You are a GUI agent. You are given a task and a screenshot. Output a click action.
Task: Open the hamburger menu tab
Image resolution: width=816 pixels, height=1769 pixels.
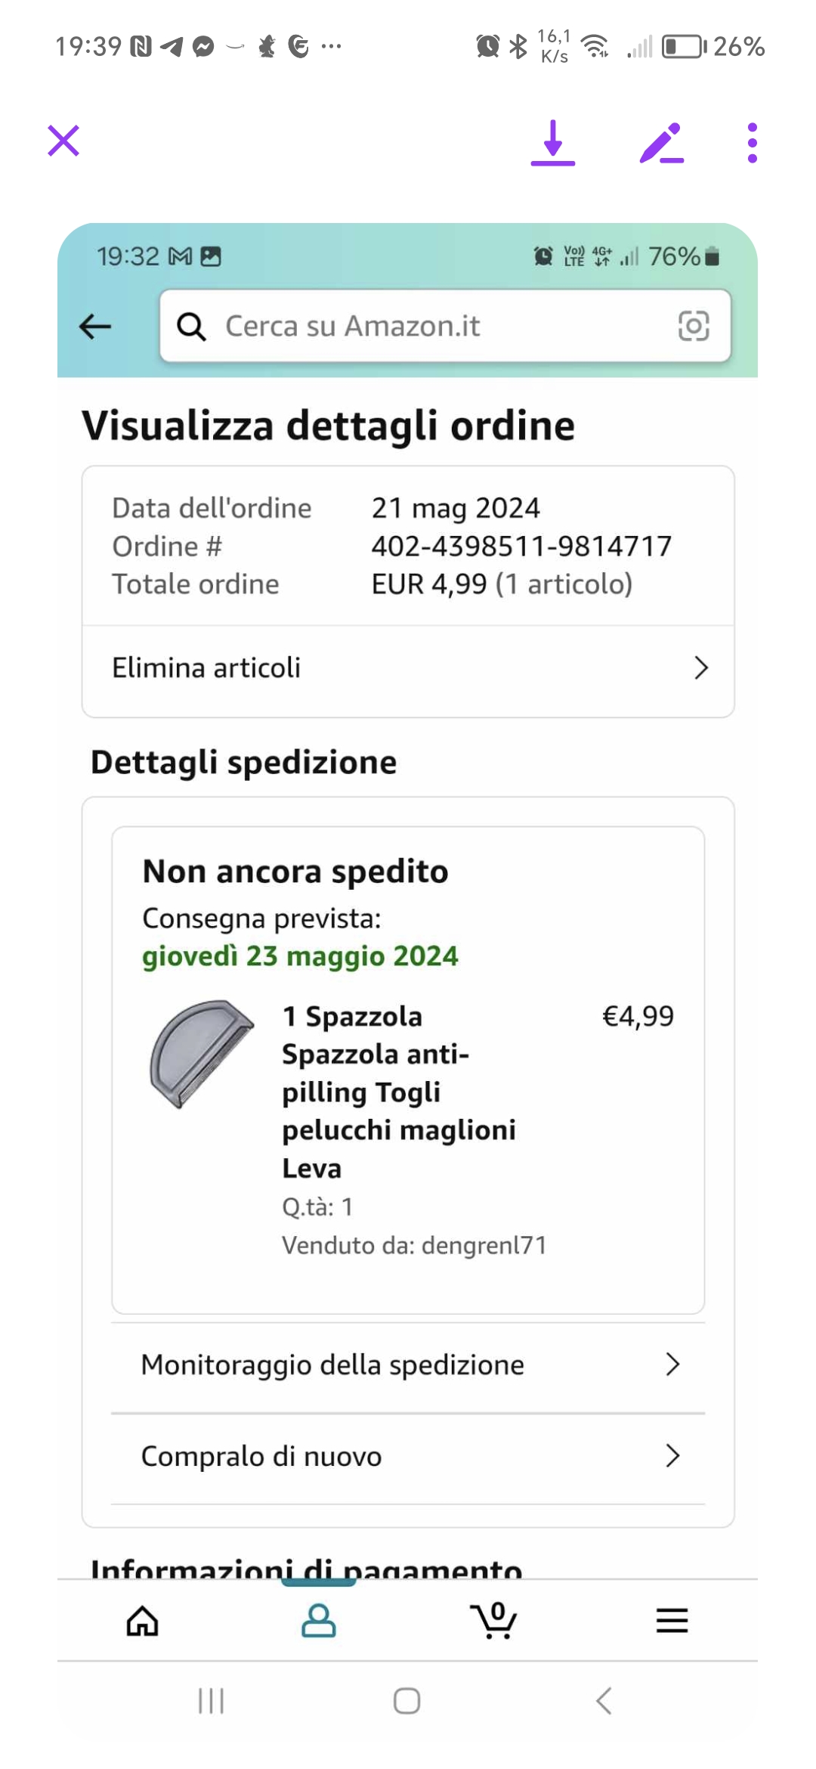(x=672, y=1621)
